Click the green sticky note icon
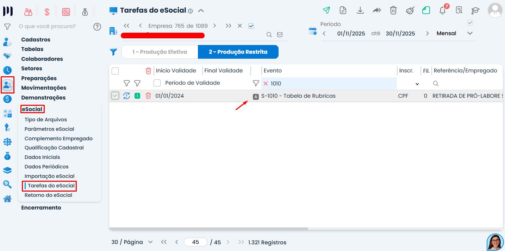The width and height of the screenshot is (505, 251). pyautogui.click(x=426, y=10)
